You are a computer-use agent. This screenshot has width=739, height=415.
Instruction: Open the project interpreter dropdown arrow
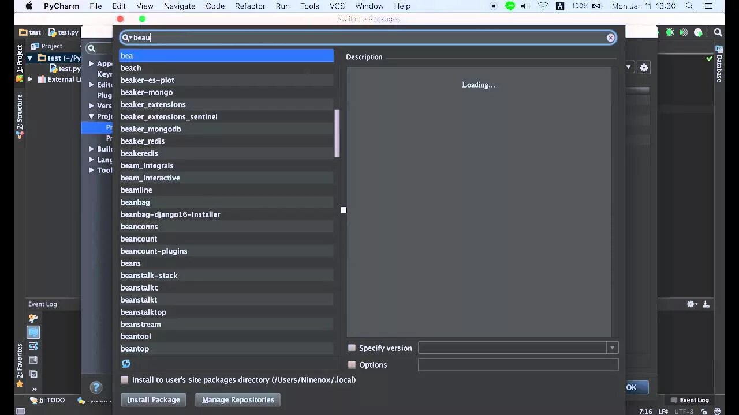(x=628, y=67)
